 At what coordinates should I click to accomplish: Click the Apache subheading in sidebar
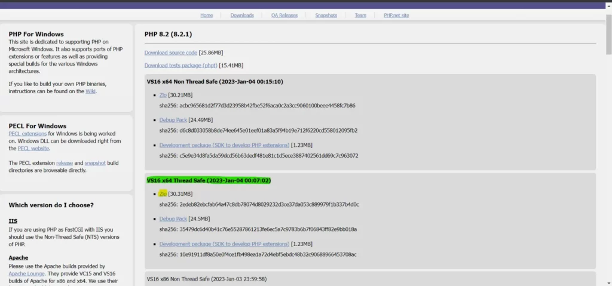coord(19,258)
